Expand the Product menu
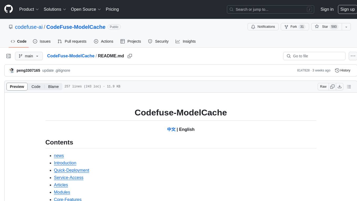This screenshot has width=357, height=201. [29, 9]
